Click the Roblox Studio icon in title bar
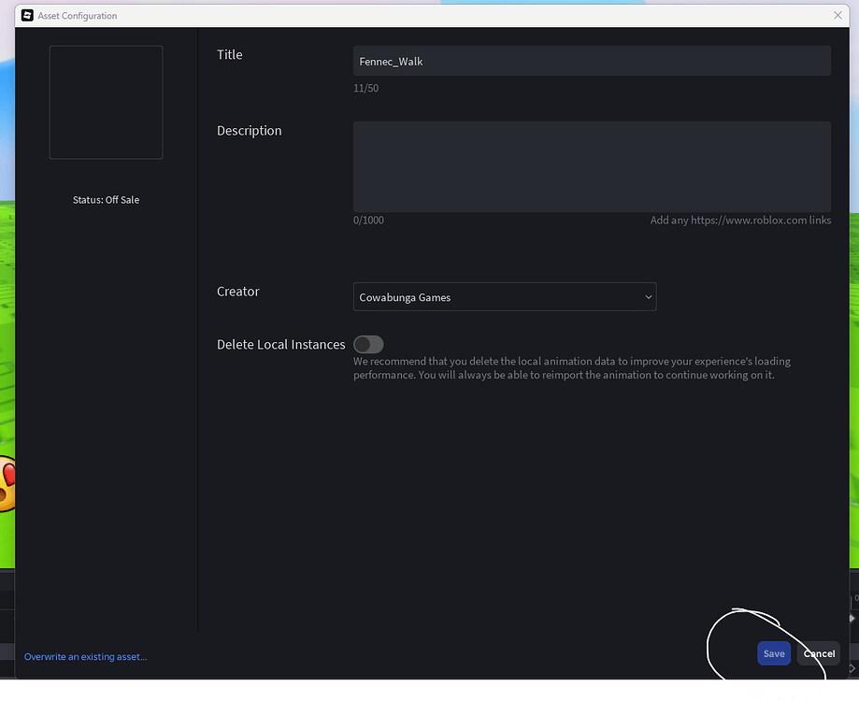The width and height of the screenshot is (859, 701). [27, 15]
